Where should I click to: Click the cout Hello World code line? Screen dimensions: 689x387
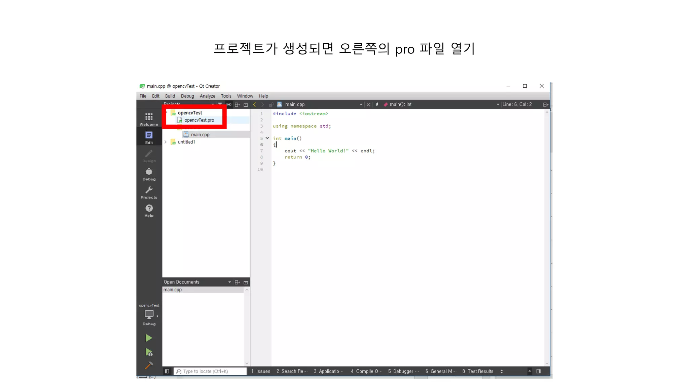330,151
